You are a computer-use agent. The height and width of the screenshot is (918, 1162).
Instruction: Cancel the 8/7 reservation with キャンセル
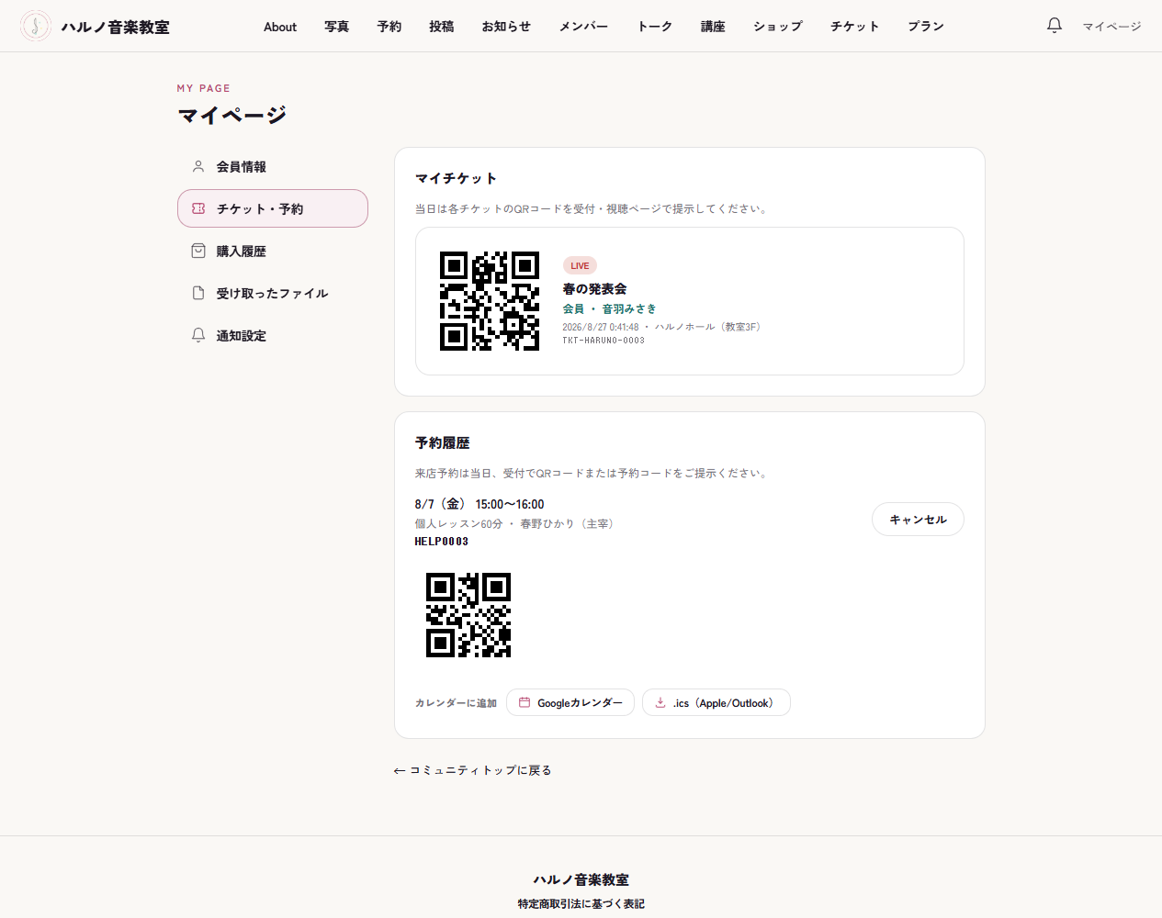pos(918,519)
